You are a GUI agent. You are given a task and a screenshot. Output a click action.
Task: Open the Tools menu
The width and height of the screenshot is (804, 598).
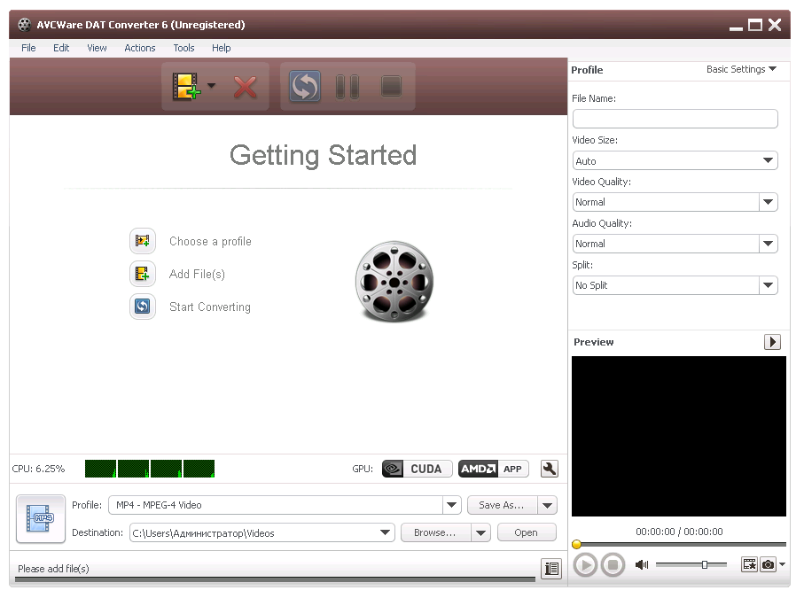[183, 48]
